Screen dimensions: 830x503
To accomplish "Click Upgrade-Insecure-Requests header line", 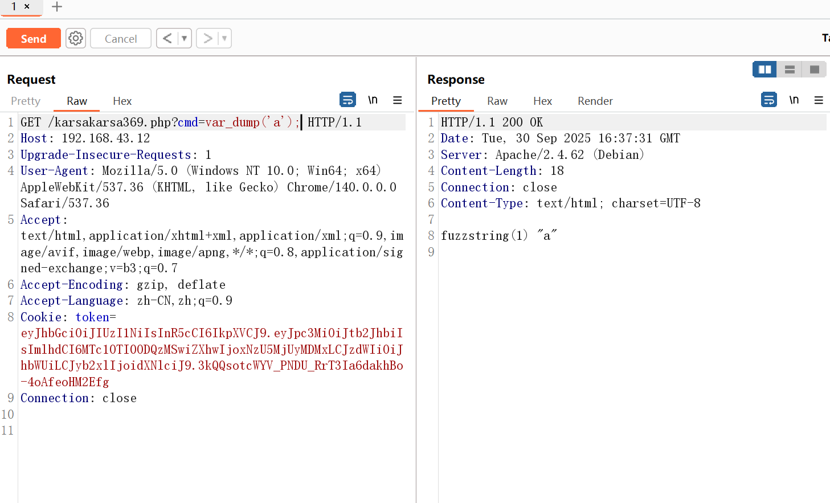I will click(116, 155).
